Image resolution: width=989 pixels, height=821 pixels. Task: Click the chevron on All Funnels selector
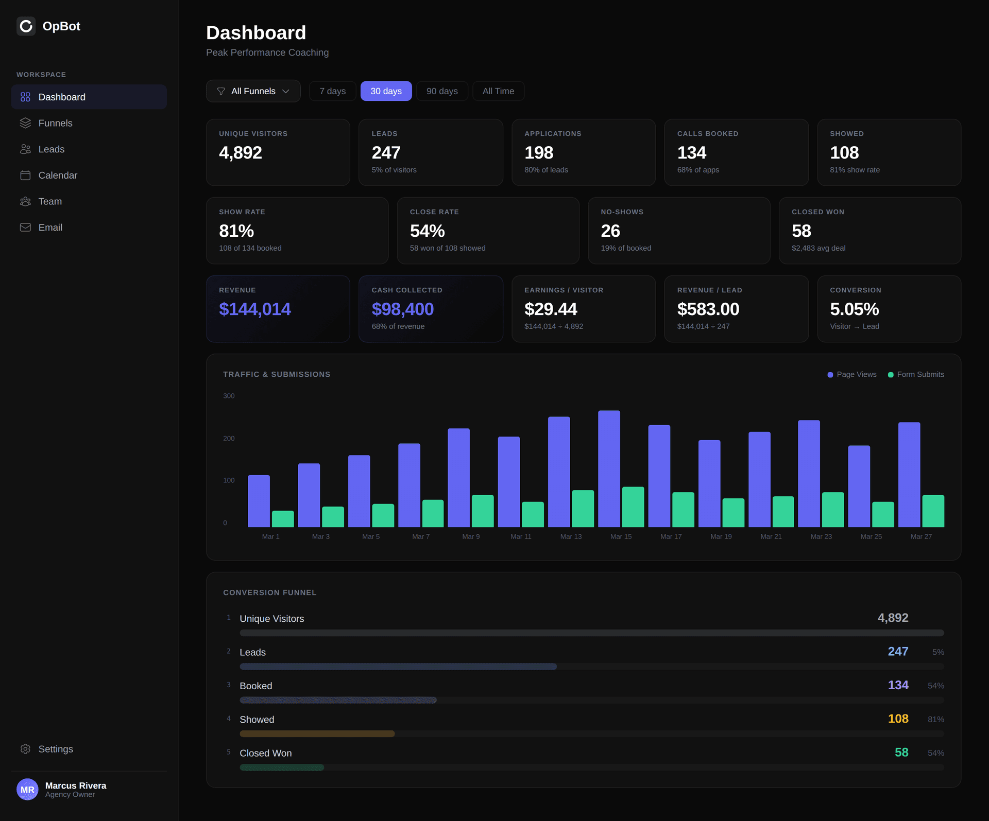287,91
